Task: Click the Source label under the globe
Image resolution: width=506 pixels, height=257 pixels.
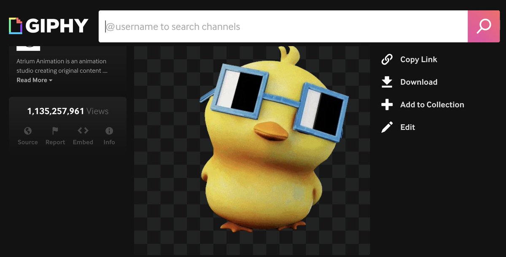Action: tap(28, 142)
